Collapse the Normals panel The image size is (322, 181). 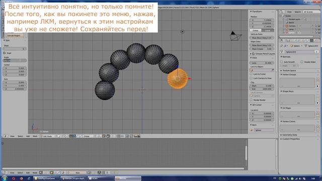pos(281,57)
